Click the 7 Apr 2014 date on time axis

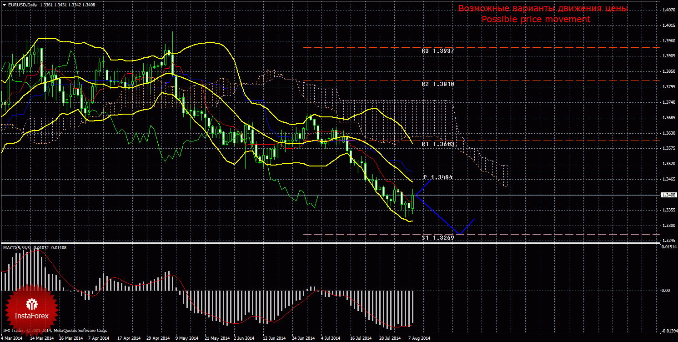point(99,338)
